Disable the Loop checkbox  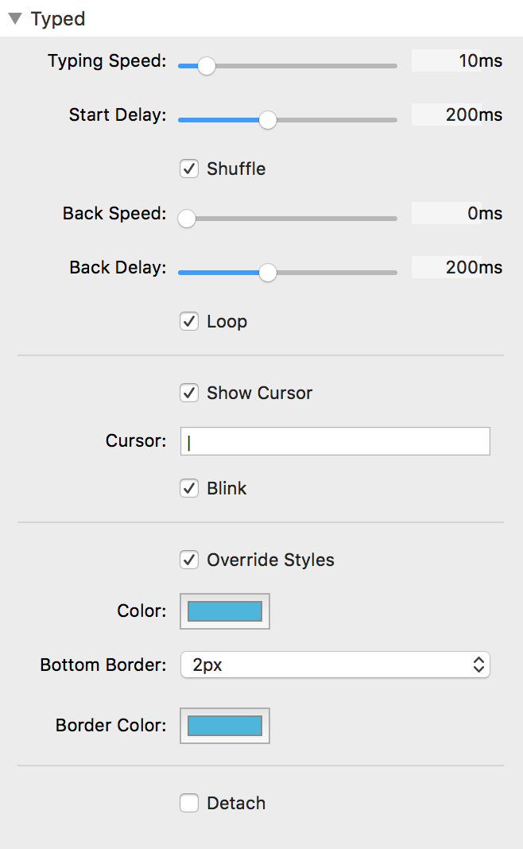pyautogui.click(x=189, y=321)
